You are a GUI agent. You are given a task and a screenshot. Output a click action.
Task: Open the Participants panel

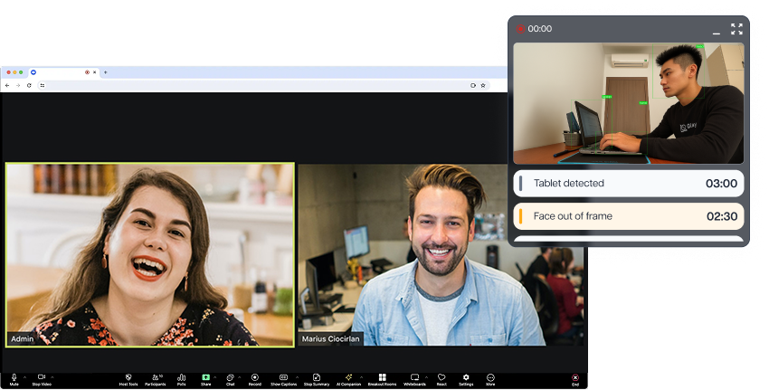point(155,377)
